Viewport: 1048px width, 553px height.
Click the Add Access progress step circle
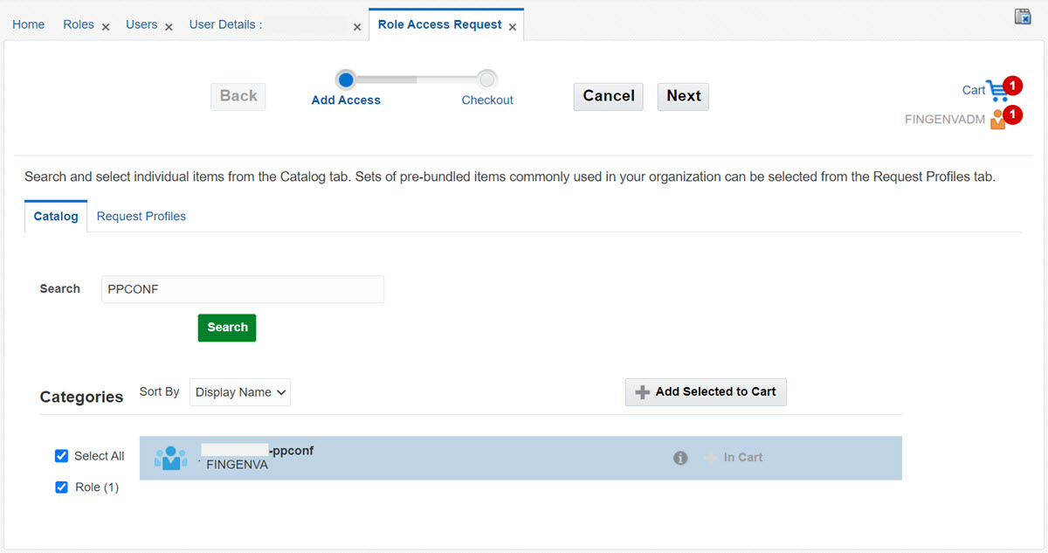click(345, 79)
